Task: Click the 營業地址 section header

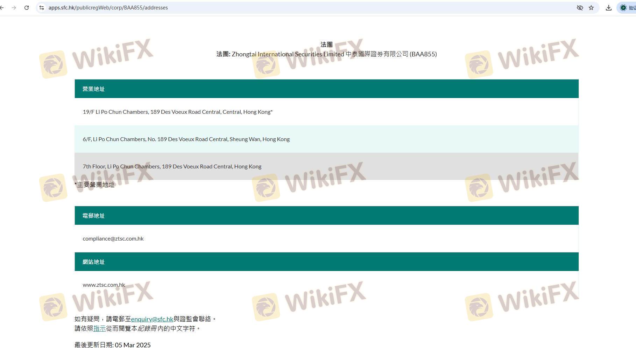Action: click(326, 89)
